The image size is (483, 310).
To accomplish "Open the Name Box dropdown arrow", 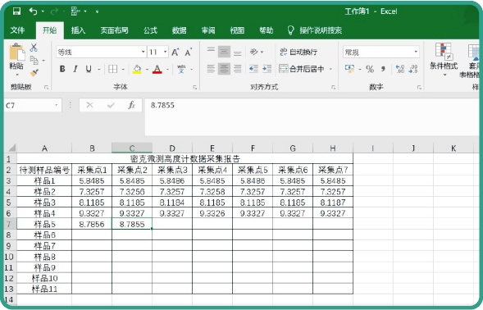I will click(x=57, y=106).
